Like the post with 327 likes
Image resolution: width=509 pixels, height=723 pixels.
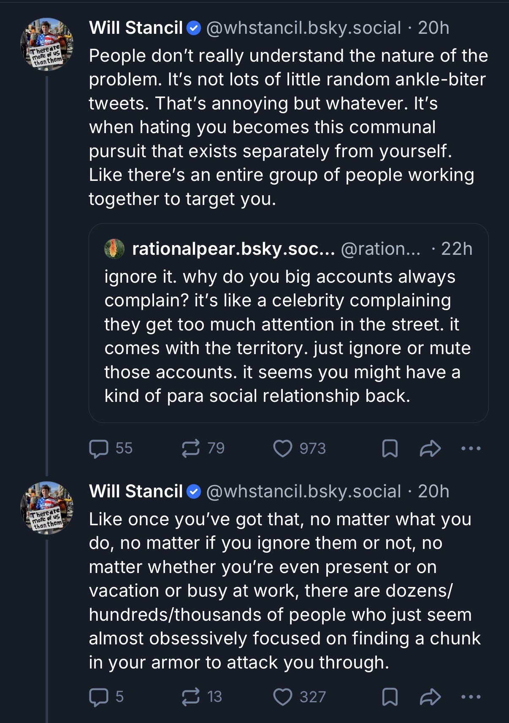283,697
